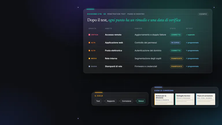Open the Dettaglio tecnico card
The image size is (222, 125).
pyautogui.click(x=185, y=99)
